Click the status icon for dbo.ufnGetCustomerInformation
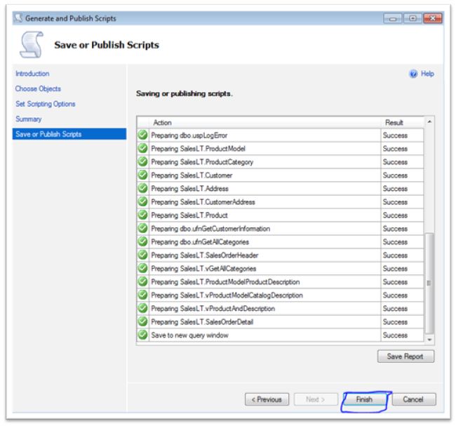 [143, 228]
